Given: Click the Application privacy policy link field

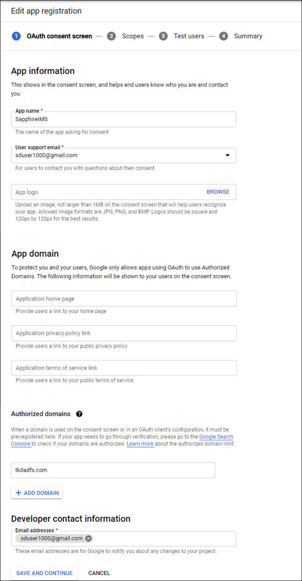Looking at the screenshot, I should click(123, 333).
